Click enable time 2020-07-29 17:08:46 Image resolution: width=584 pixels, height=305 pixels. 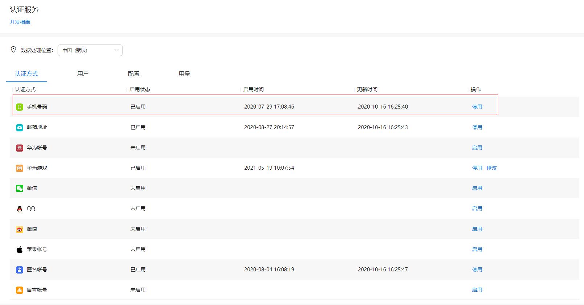[x=269, y=107]
